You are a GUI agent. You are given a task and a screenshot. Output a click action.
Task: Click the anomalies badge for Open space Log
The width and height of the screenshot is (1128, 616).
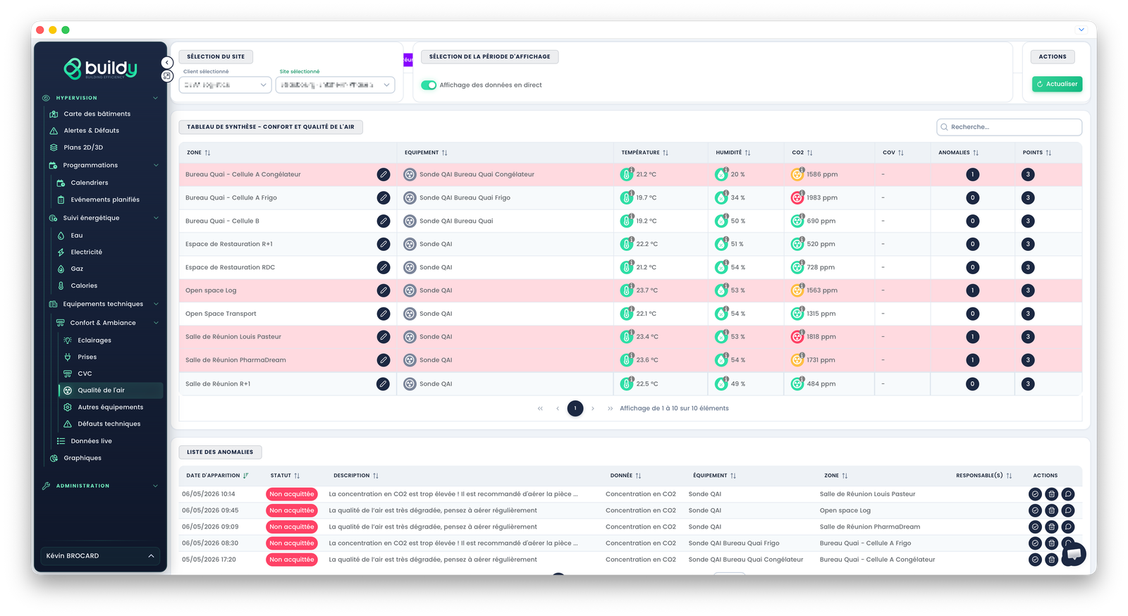pyautogui.click(x=972, y=290)
